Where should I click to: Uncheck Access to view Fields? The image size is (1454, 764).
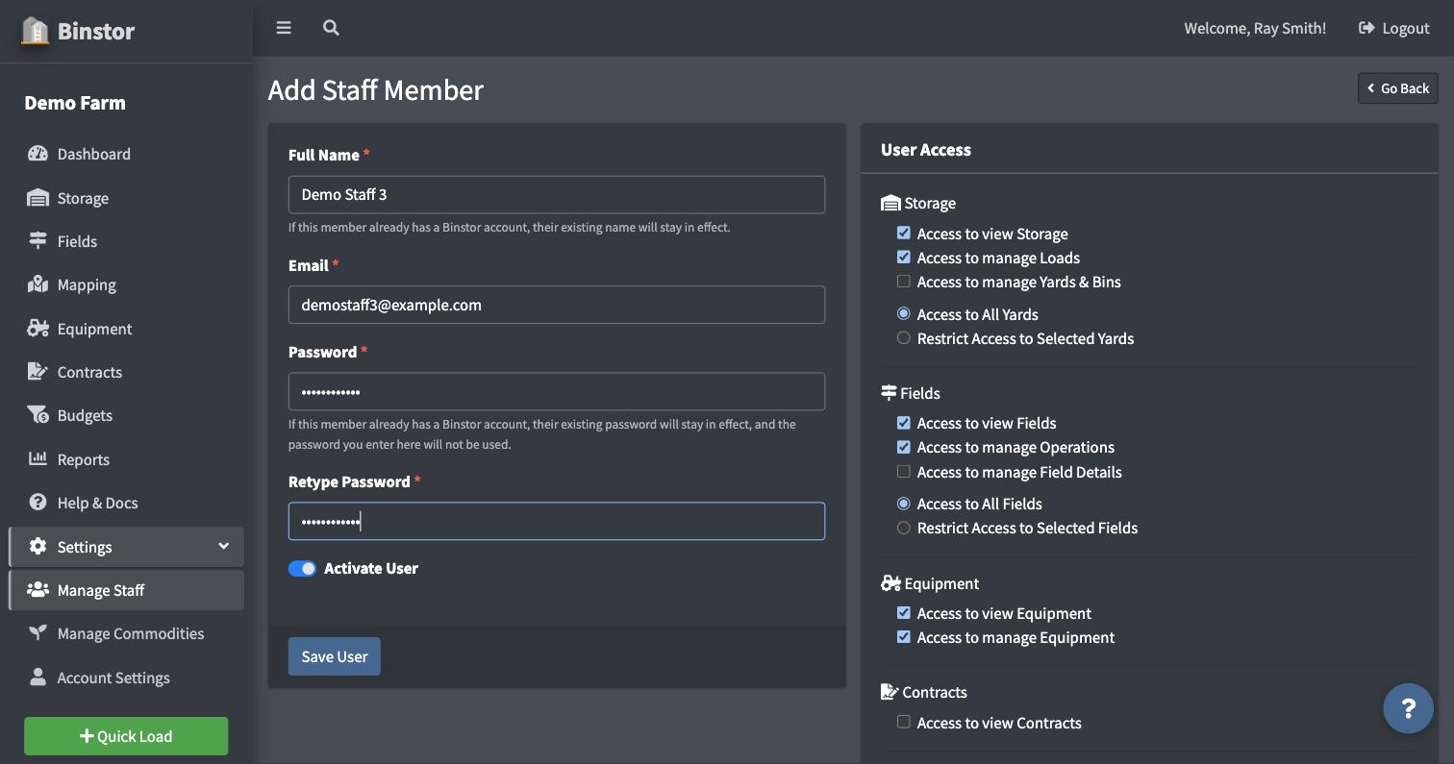[903, 423]
